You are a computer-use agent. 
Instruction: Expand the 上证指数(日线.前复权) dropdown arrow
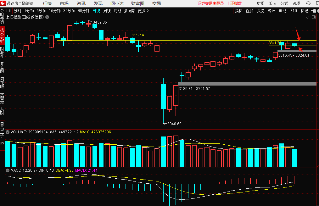[47, 17]
